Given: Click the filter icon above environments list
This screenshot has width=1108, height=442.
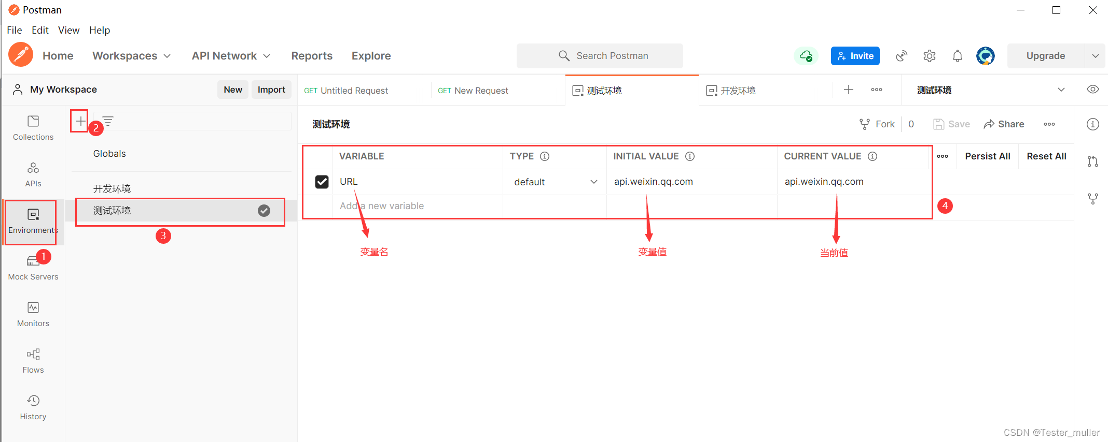Looking at the screenshot, I should [x=108, y=121].
